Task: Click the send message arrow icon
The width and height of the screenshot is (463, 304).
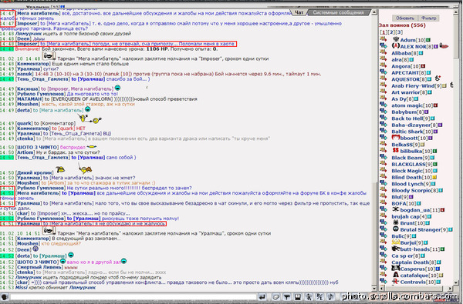Action: click(x=262, y=297)
